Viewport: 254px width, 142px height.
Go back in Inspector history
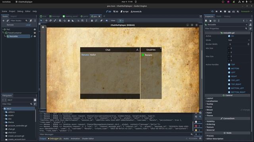(x=244, y=21)
